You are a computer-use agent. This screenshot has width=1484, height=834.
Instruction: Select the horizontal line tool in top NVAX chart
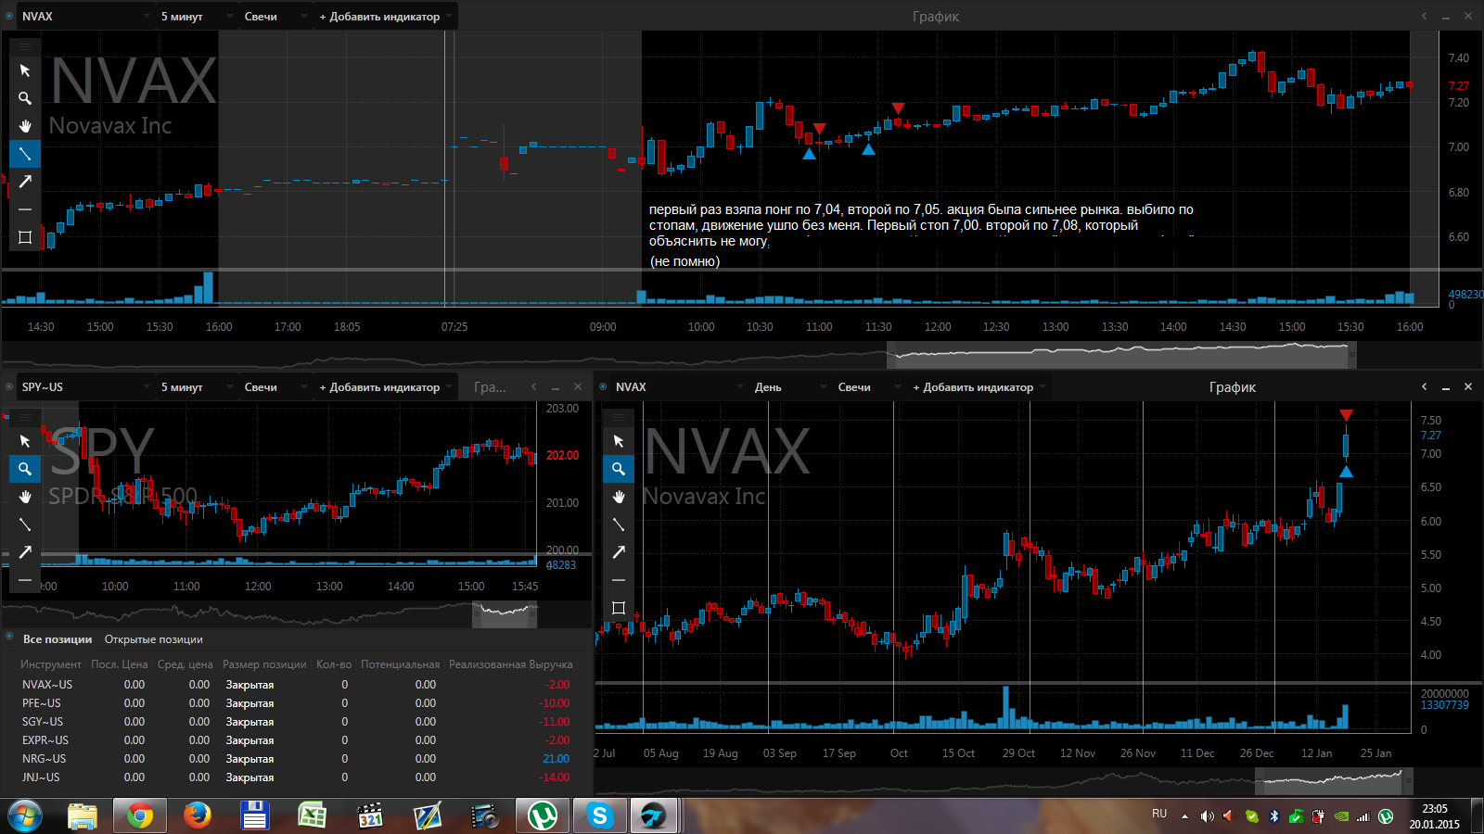25,209
